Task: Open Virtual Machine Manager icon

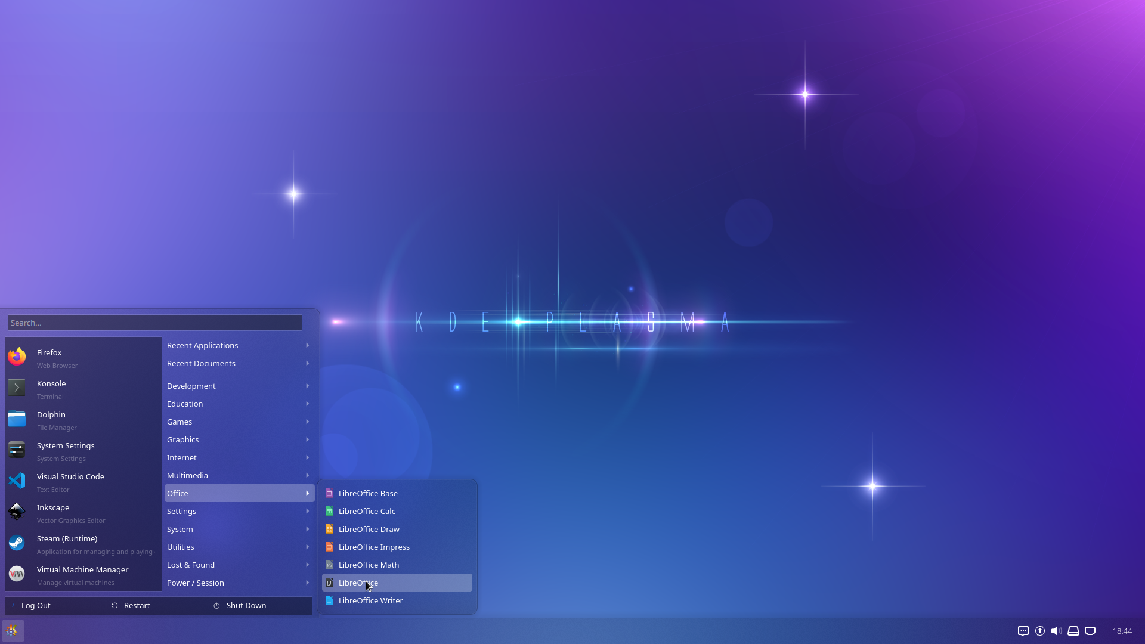Action: (17, 574)
